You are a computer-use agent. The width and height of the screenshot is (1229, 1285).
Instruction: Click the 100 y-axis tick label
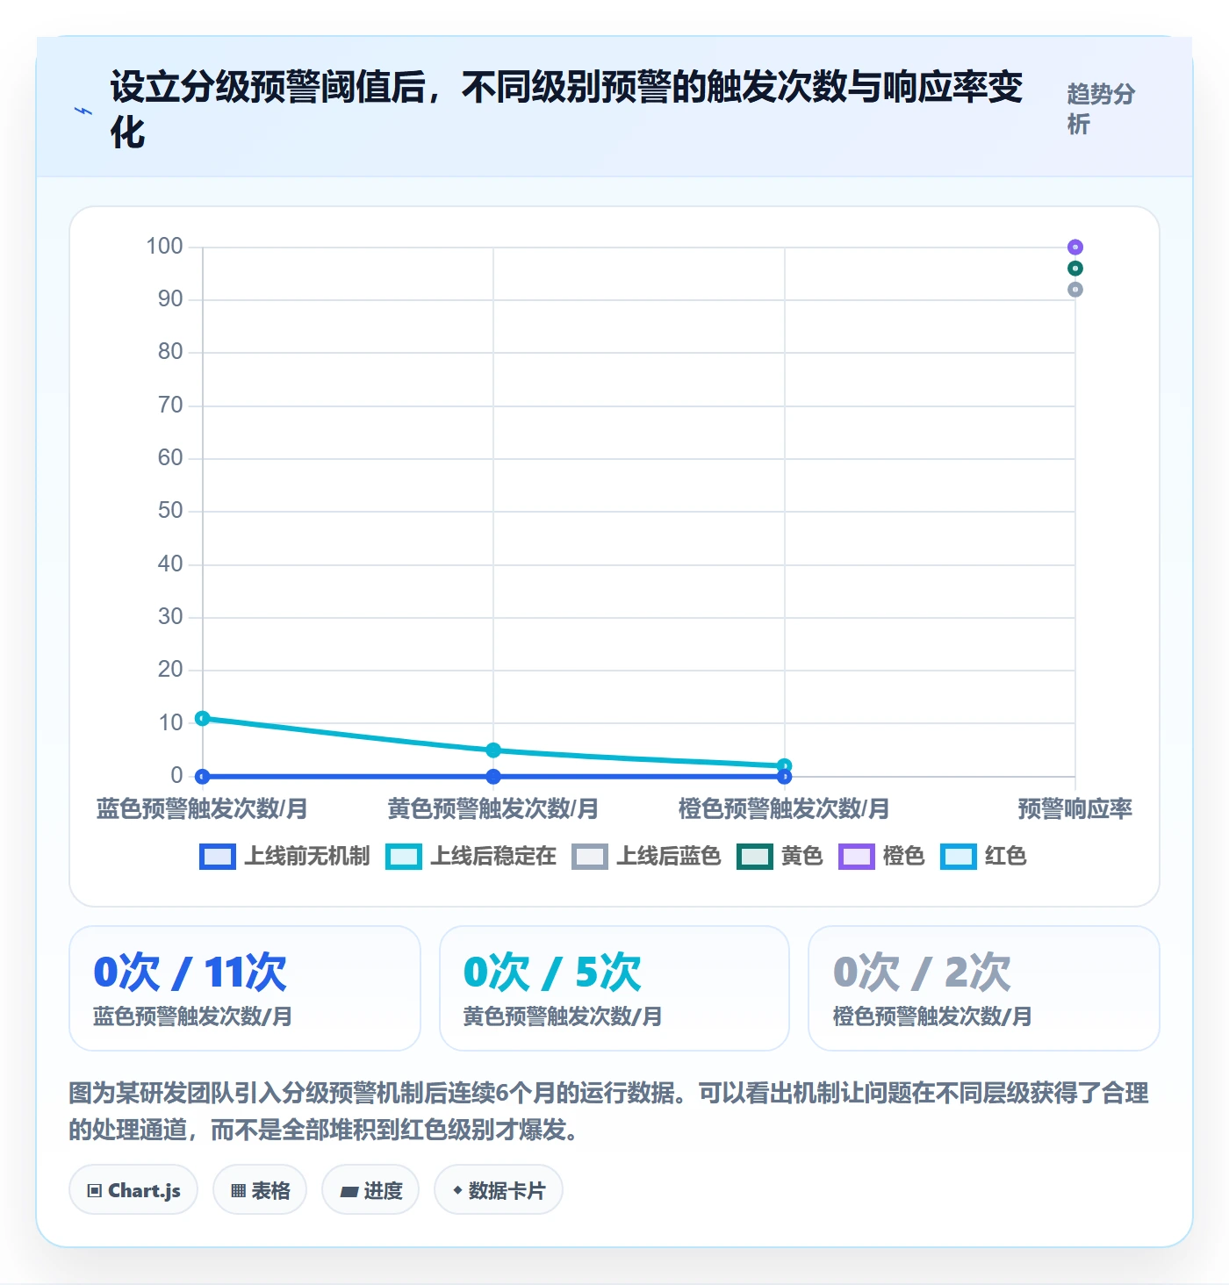click(164, 247)
